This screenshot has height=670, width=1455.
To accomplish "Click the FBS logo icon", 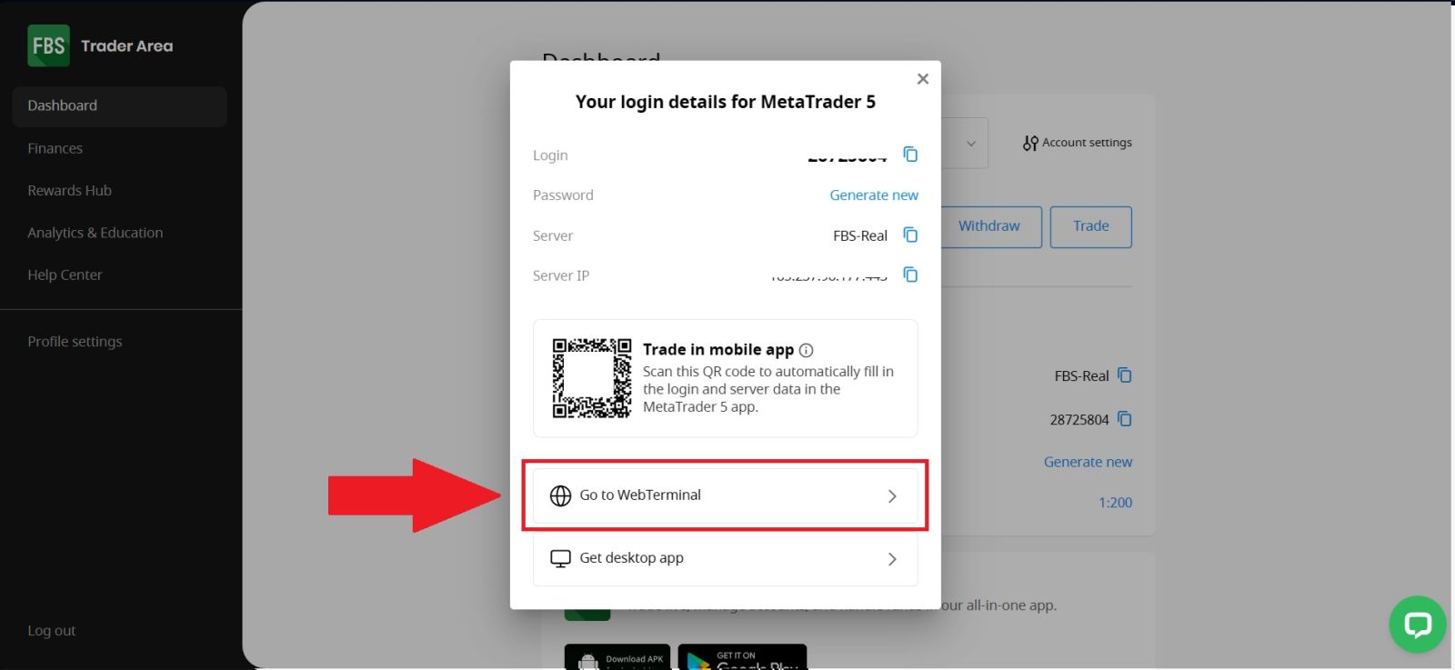I will (x=48, y=45).
